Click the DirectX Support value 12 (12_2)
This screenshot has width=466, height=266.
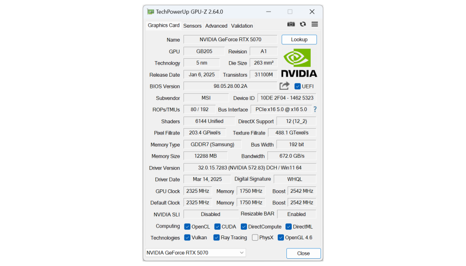pos(296,121)
